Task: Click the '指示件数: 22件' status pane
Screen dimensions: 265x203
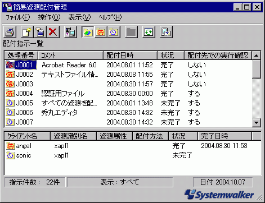Action: [35, 182]
